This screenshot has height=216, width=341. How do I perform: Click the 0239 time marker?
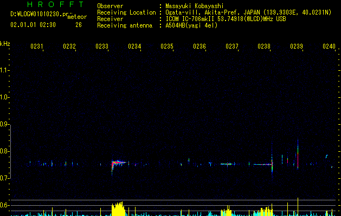[297, 46]
